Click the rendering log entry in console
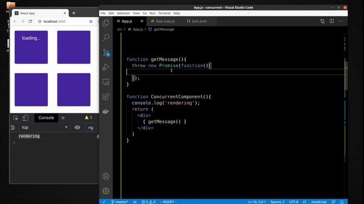 [x=29, y=136]
